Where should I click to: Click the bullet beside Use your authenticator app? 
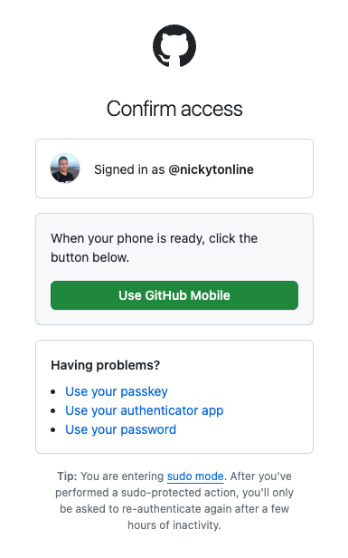53,411
